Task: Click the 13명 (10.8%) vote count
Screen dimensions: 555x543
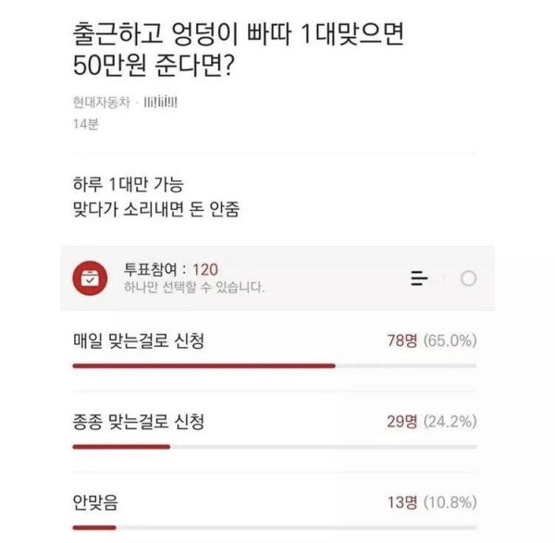Action: pyautogui.click(x=432, y=502)
